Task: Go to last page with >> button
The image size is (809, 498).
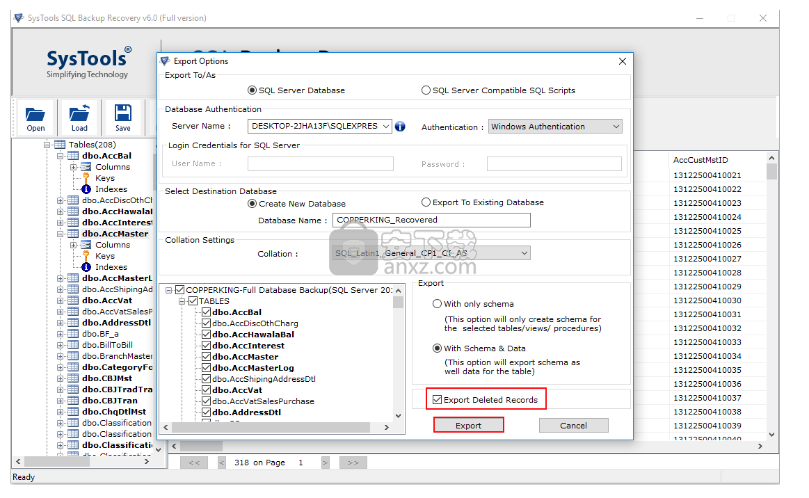Action: (x=353, y=463)
